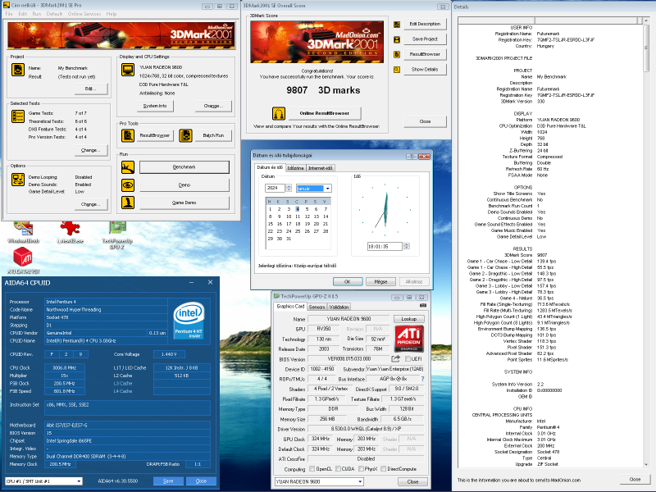656x492 pixels.
Task: Click the Game Demo button
Action: pyautogui.click(x=184, y=203)
